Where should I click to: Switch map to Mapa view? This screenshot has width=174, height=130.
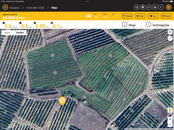point(7,33)
